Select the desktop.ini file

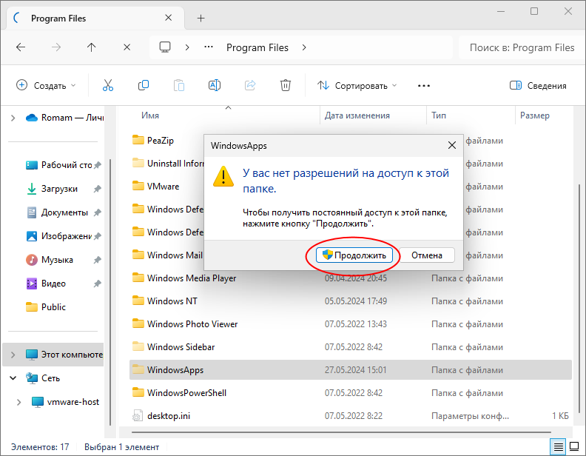[x=161, y=415]
